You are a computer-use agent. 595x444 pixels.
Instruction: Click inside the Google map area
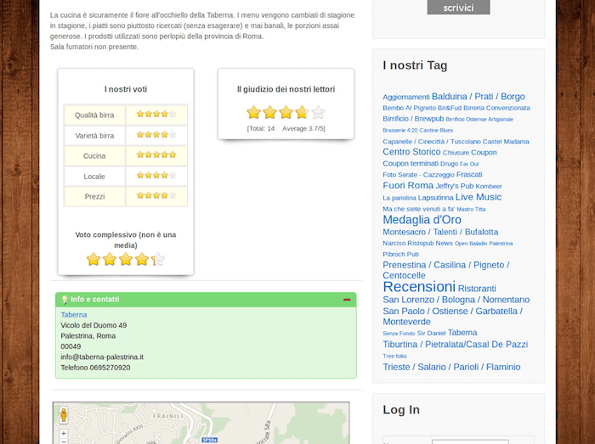coord(201,423)
